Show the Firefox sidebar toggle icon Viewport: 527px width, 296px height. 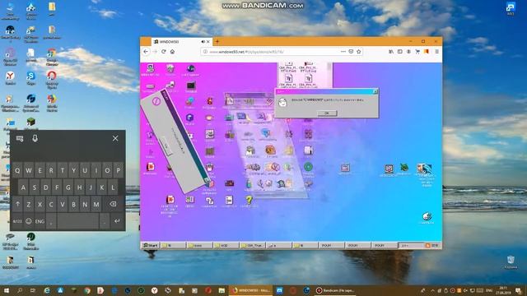[x=400, y=52]
